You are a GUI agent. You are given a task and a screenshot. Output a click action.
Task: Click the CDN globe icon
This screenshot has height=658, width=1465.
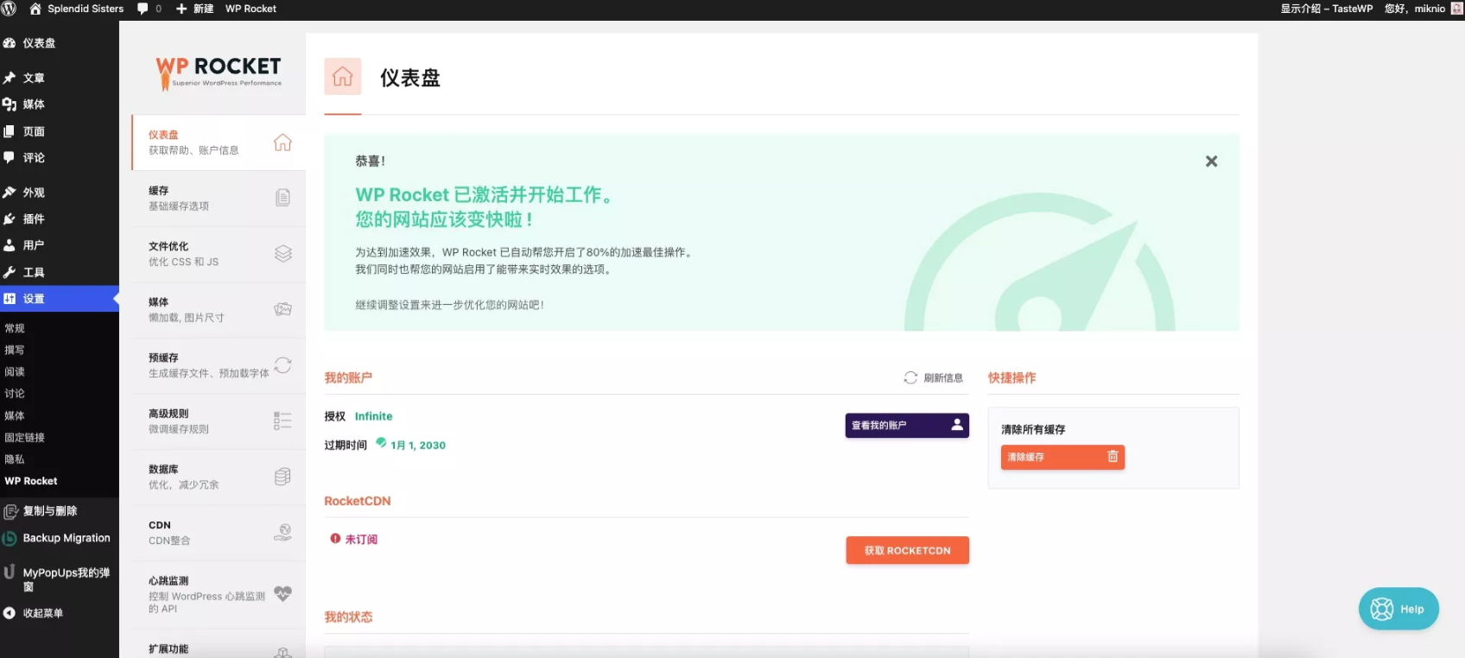coord(282,532)
